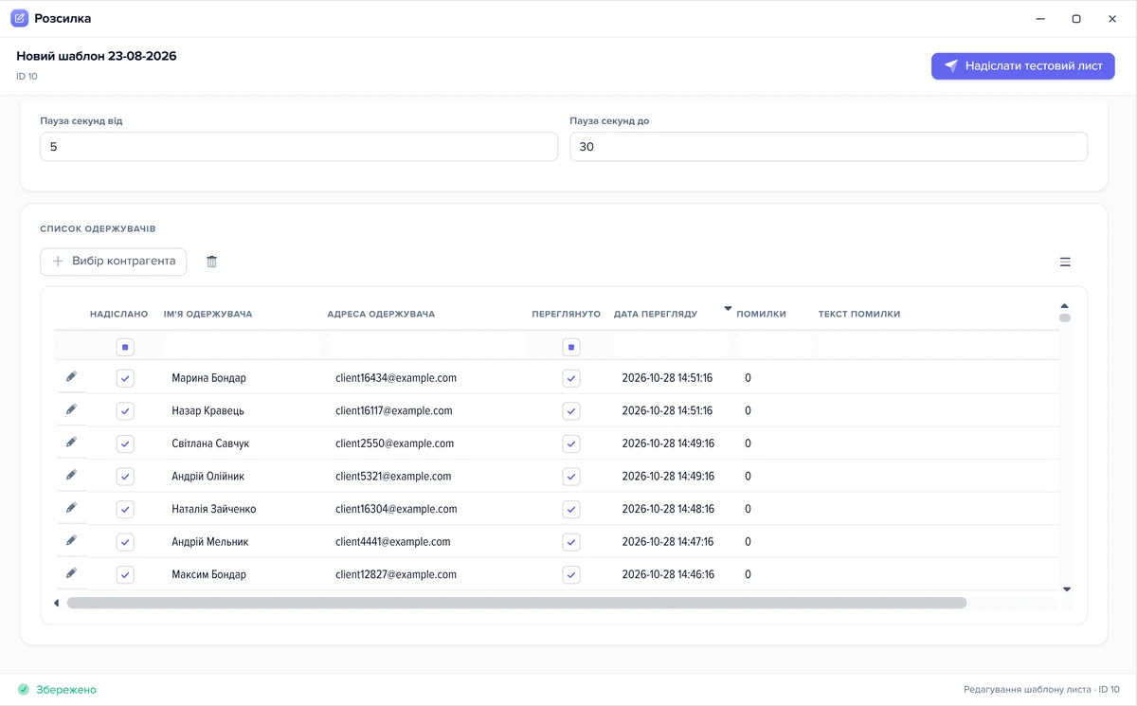Click the Ім'я одержувача filter field
This screenshot has width=1137, height=706.
click(x=243, y=347)
